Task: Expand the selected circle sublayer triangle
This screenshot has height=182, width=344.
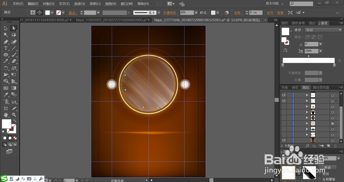Action: pyautogui.click(x=307, y=101)
